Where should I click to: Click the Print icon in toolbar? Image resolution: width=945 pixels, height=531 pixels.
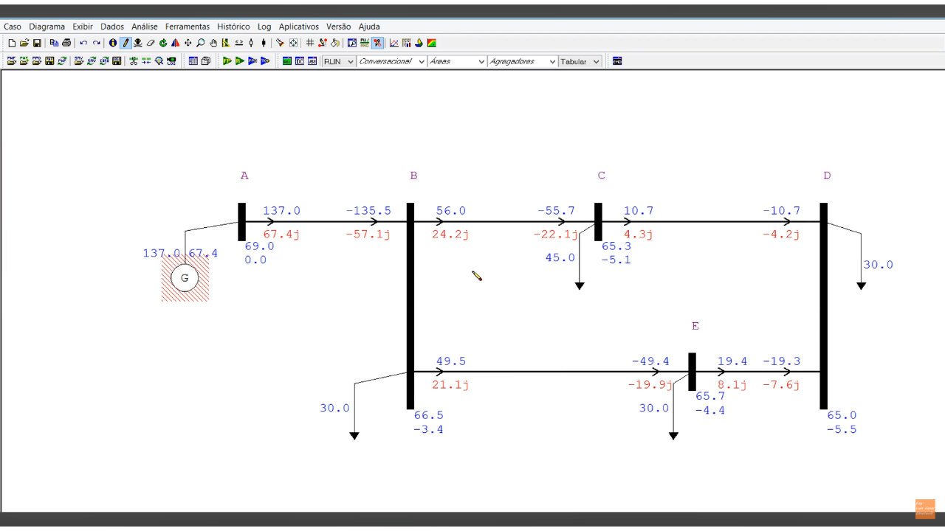(x=66, y=44)
